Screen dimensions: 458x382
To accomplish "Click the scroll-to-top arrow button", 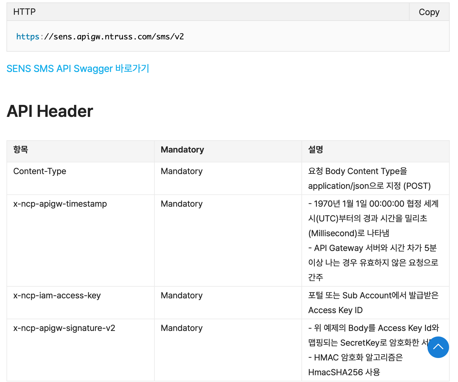I will tap(438, 347).
